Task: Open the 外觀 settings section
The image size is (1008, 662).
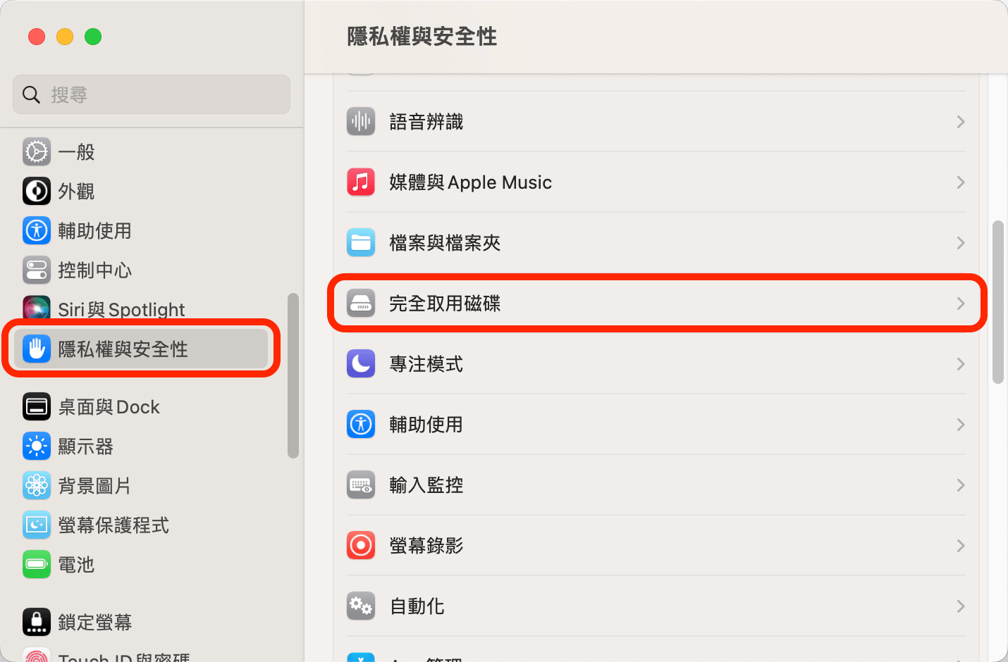Action: (77, 191)
